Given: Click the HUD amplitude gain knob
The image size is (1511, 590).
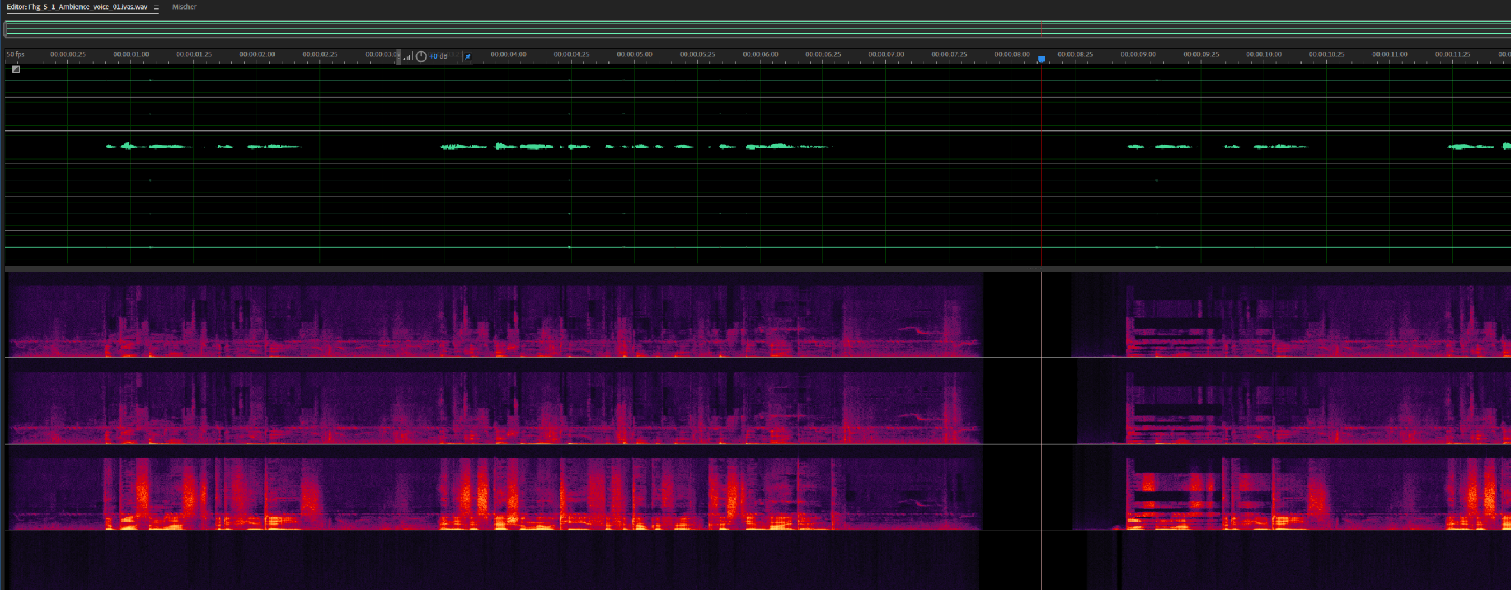Looking at the screenshot, I should coord(421,56).
